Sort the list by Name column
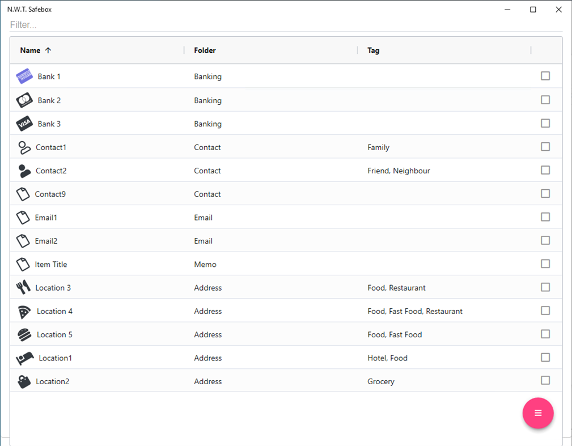The height and width of the screenshot is (446, 572). (x=30, y=50)
